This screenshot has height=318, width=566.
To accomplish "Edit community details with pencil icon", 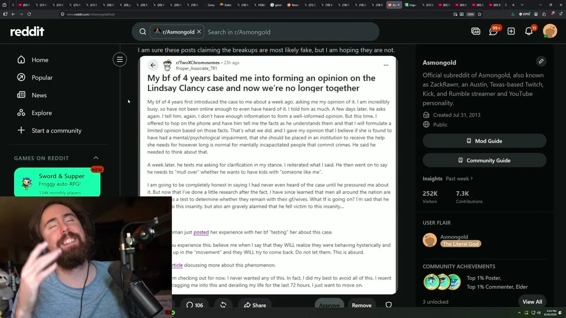I will click(x=541, y=61).
